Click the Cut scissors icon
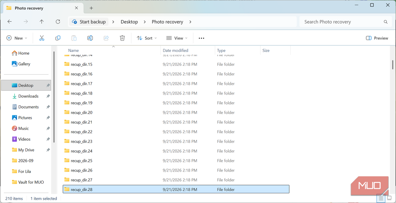This screenshot has width=396, height=203. click(42, 38)
